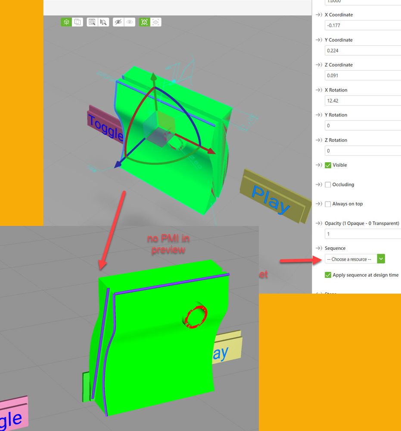Enable the Occluding checkbox
The height and width of the screenshot is (431, 401).
(x=328, y=185)
